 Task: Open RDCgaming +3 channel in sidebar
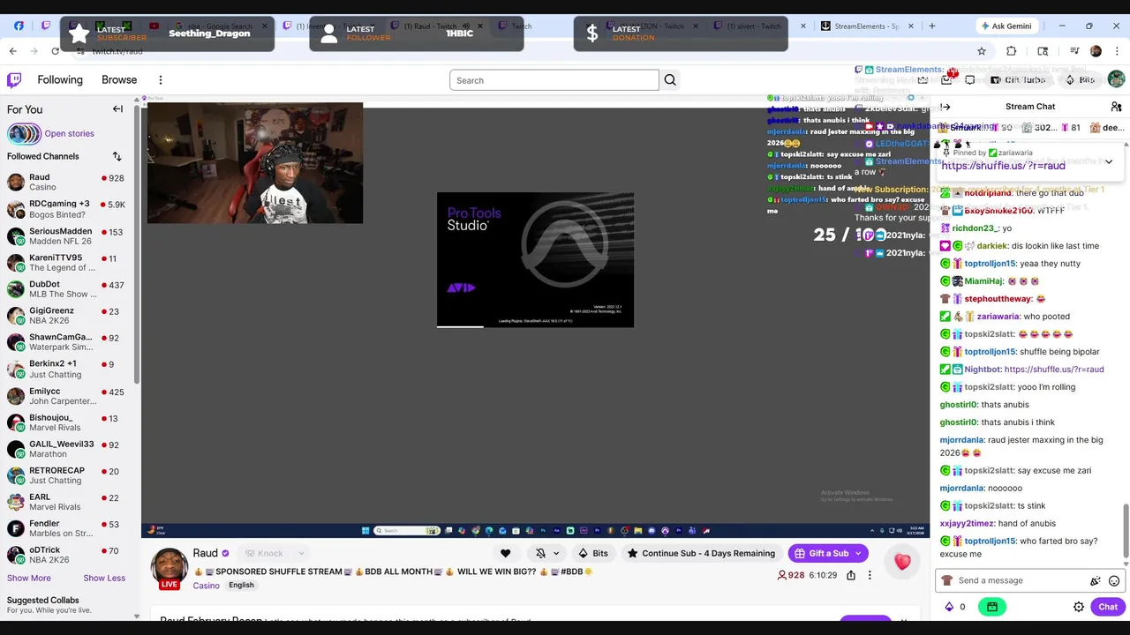click(66, 209)
